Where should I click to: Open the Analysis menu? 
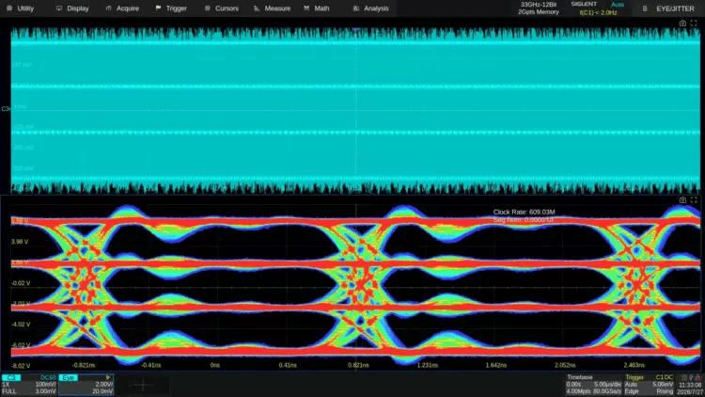pos(371,8)
